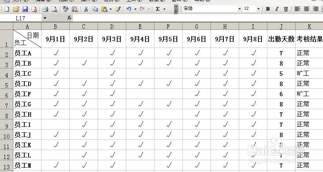
Task: Select the 员工C cell
Action: pos(27,73)
